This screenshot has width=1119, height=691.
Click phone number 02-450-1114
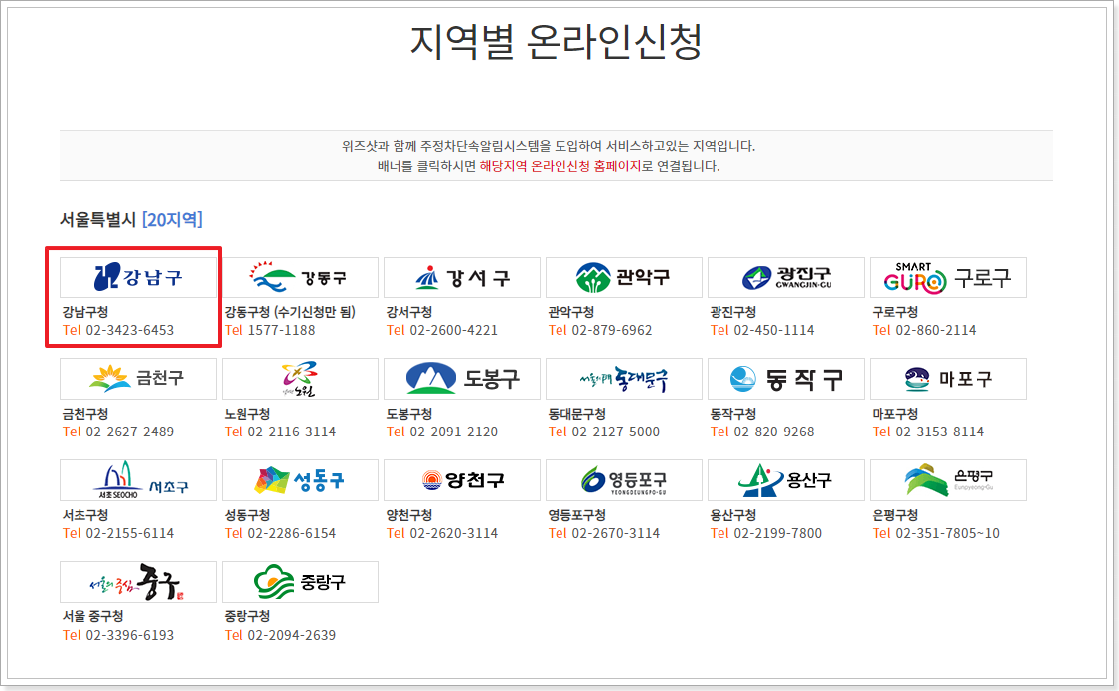pos(774,330)
